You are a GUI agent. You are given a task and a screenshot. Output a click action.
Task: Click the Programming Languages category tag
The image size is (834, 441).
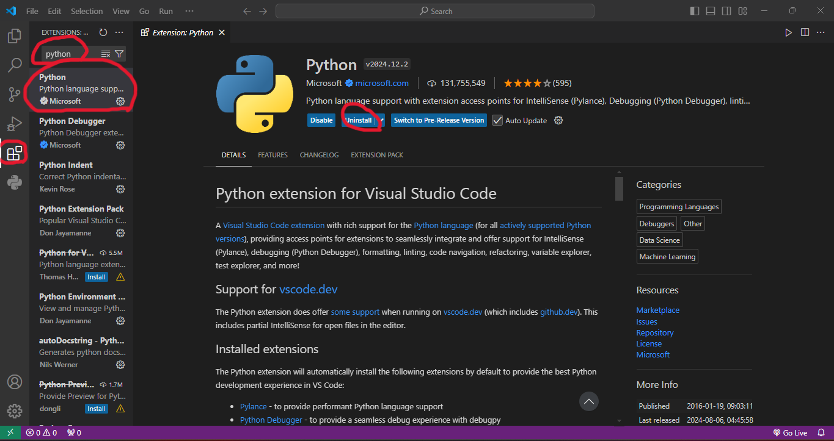tap(679, 207)
